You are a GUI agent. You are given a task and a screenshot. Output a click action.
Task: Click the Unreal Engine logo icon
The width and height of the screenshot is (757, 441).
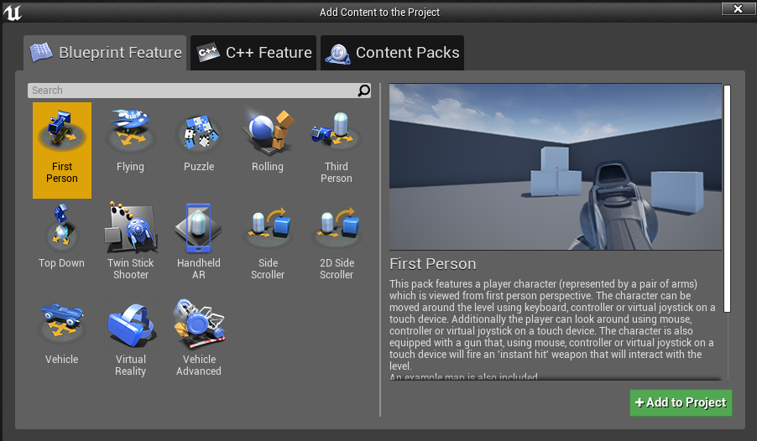tap(12, 12)
